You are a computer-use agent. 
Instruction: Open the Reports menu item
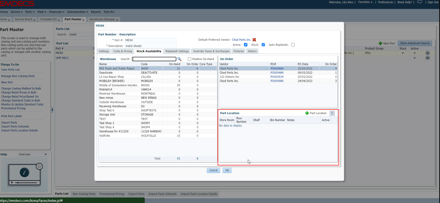point(96,12)
